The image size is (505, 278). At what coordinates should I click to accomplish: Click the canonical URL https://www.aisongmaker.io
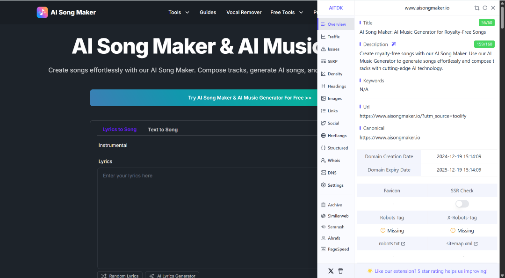coord(390,138)
